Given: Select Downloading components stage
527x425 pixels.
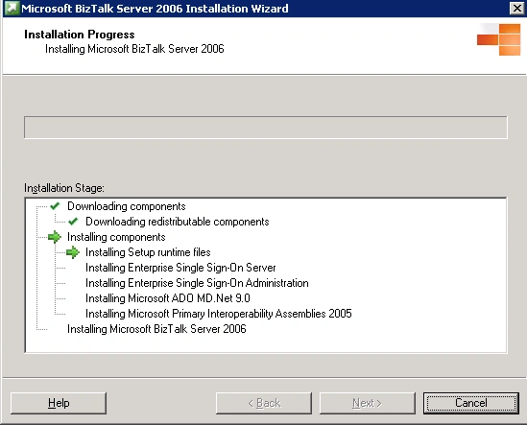Looking at the screenshot, I should coord(127,206).
